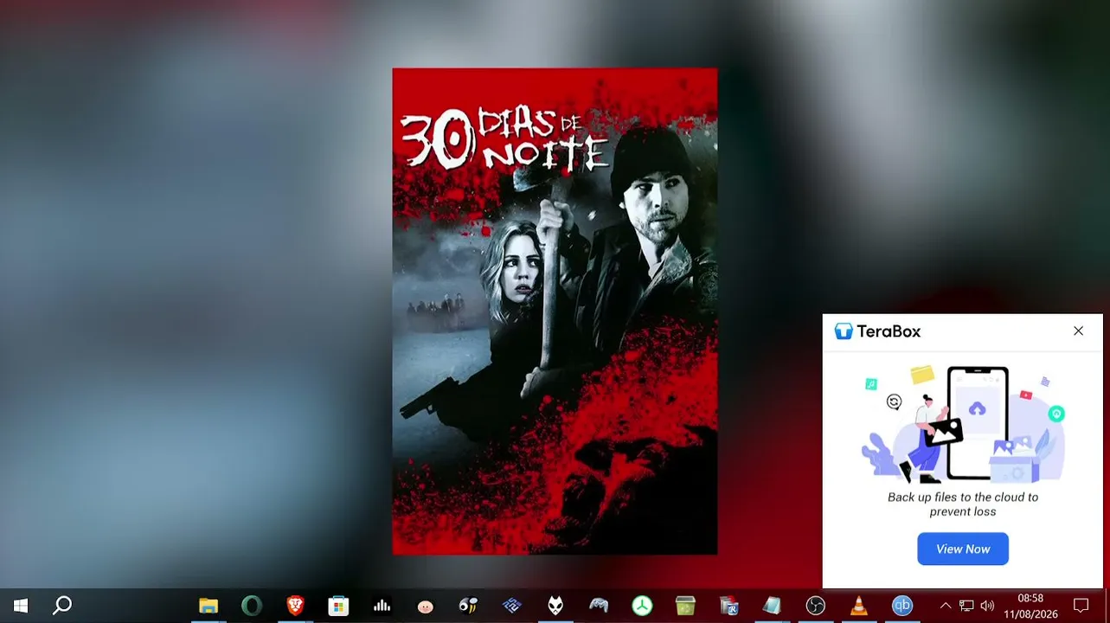Launch the dark green ring app icon

[x=252, y=606]
